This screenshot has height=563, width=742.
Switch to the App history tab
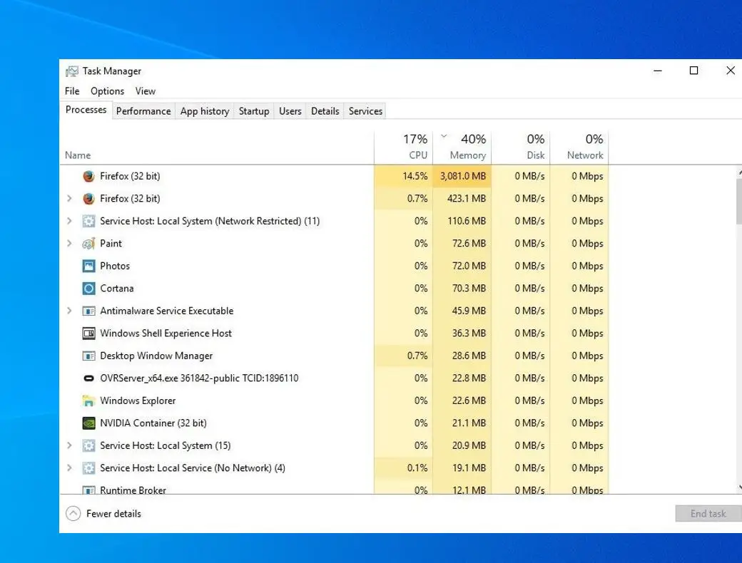coord(205,111)
